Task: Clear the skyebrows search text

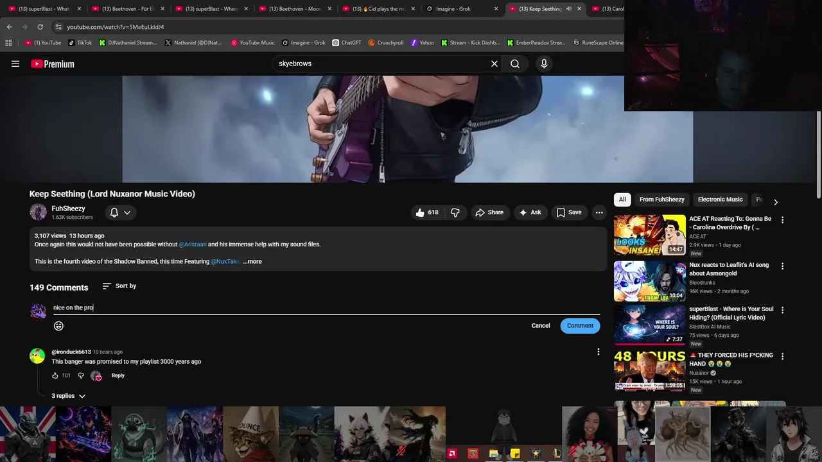Action: click(x=494, y=64)
